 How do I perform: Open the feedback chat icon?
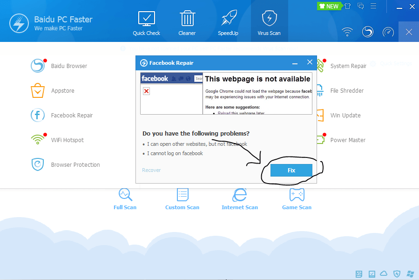tap(360, 6)
